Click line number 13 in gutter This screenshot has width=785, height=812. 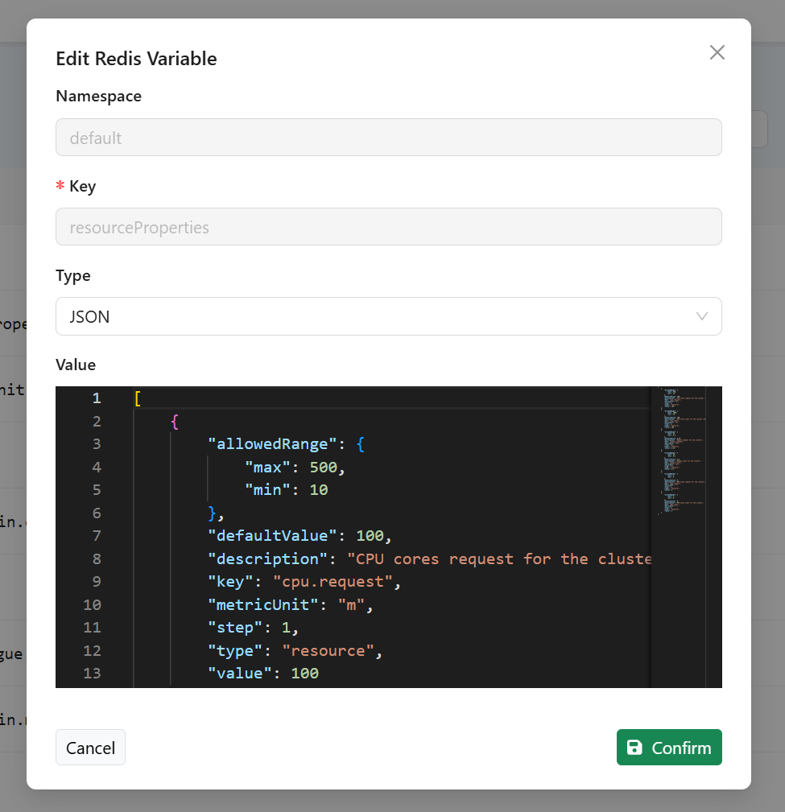[93, 674]
